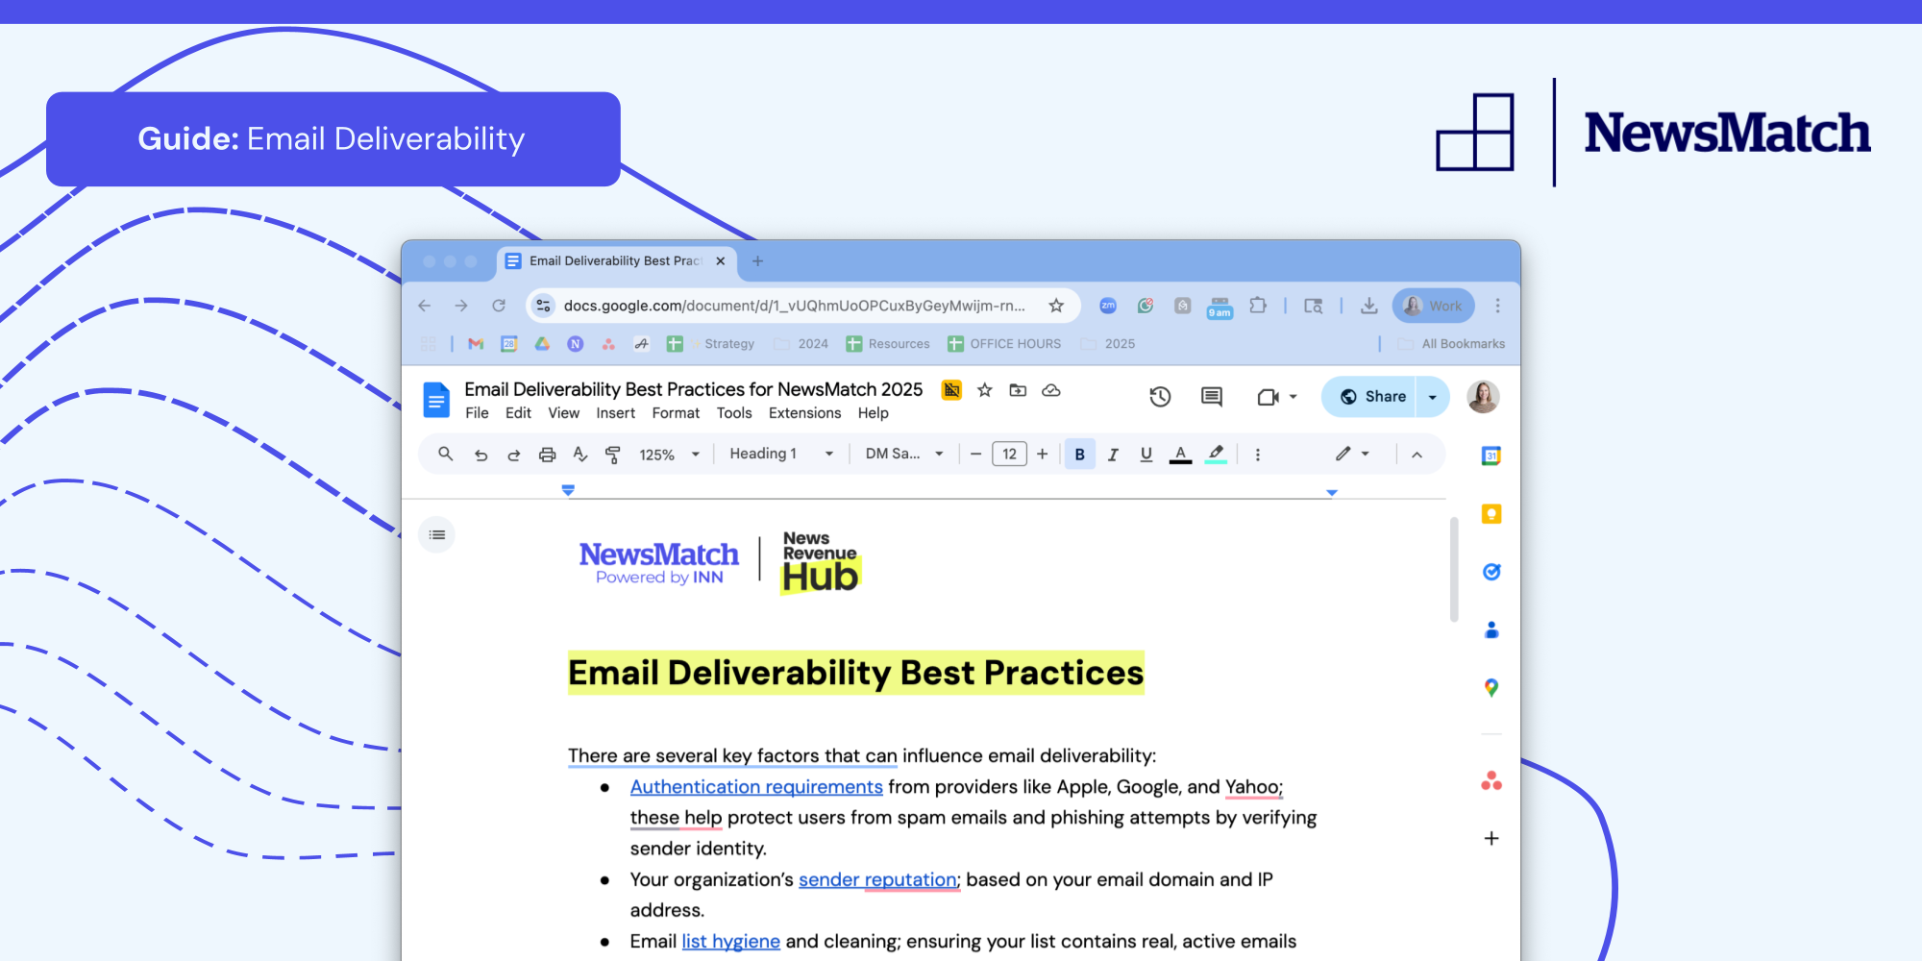1922x961 pixels.
Task: Open the Heading 1 style dropdown
Action: click(x=781, y=454)
